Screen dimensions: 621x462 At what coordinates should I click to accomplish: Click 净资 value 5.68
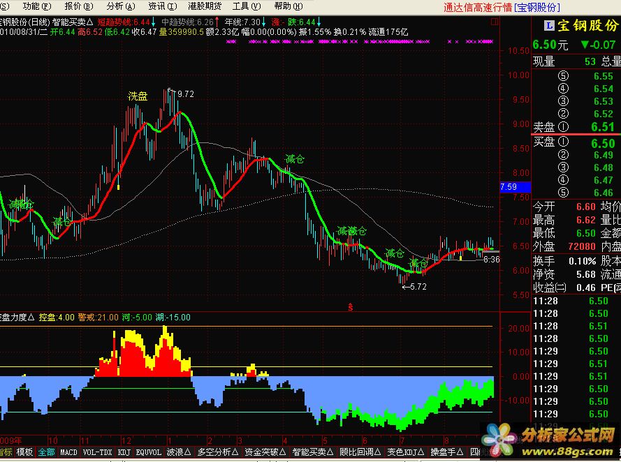(586, 274)
